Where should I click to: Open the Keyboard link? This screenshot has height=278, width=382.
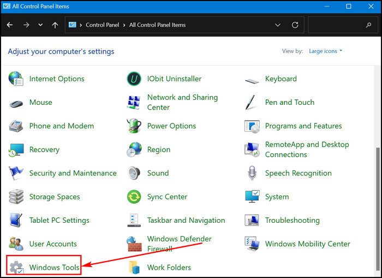(281, 79)
